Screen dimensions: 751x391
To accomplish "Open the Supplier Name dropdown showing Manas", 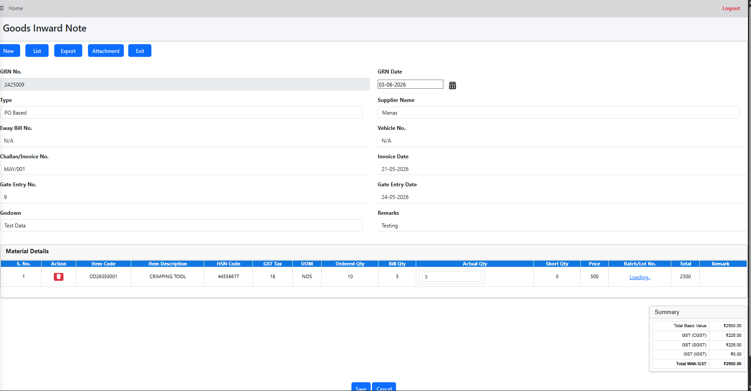I will [x=558, y=112].
